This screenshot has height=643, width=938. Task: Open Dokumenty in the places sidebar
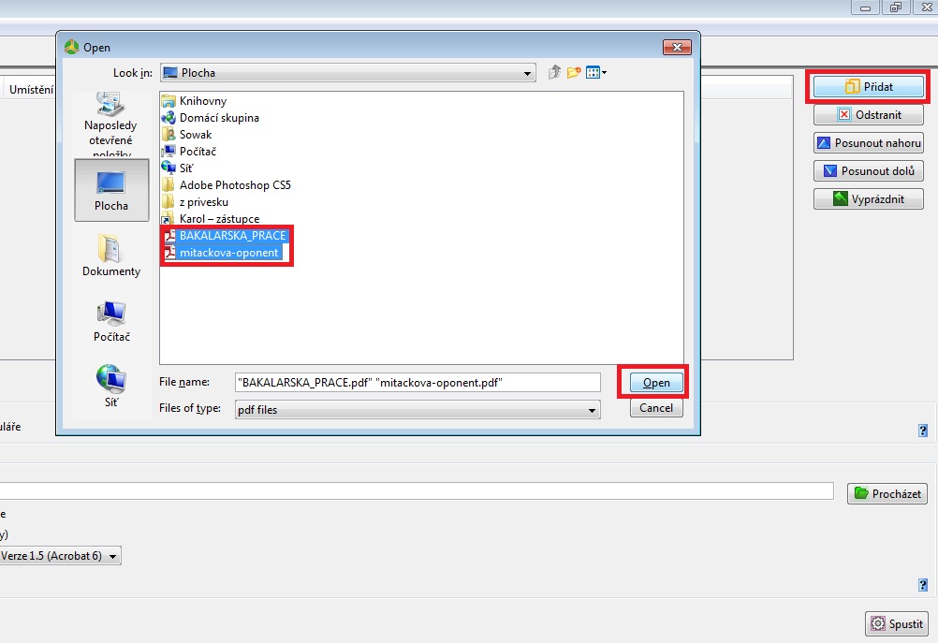point(111,256)
